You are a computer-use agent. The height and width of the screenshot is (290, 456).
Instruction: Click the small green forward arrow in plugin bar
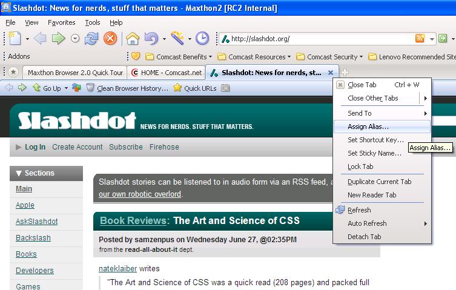(x=22, y=87)
